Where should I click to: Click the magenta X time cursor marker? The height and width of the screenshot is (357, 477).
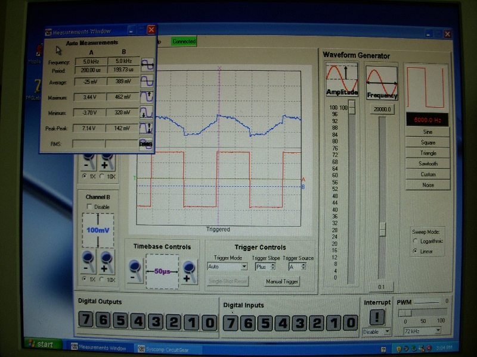click(219, 68)
